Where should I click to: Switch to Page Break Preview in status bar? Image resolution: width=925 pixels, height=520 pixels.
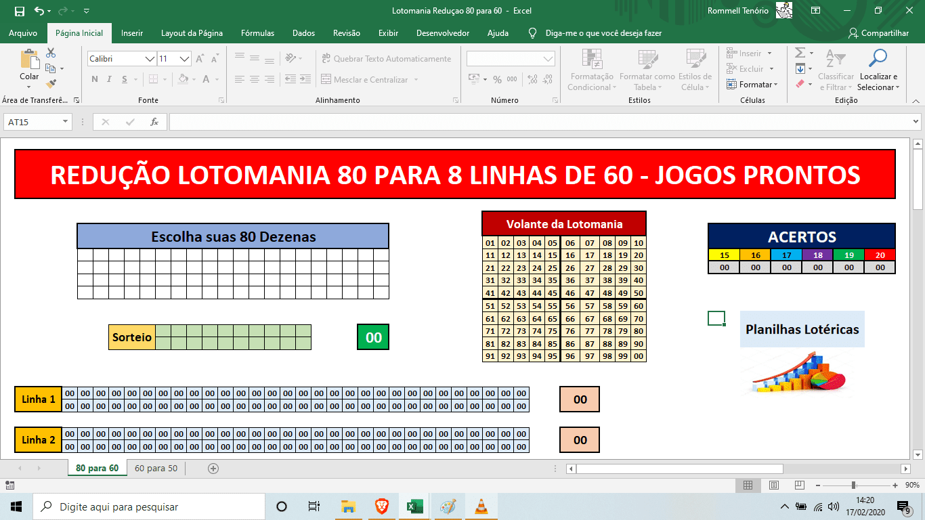coord(800,485)
